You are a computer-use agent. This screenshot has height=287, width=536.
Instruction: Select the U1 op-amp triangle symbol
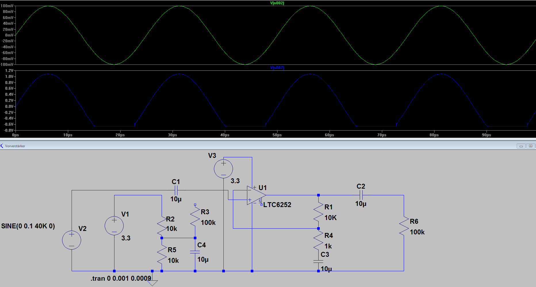pyautogui.click(x=256, y=195)
